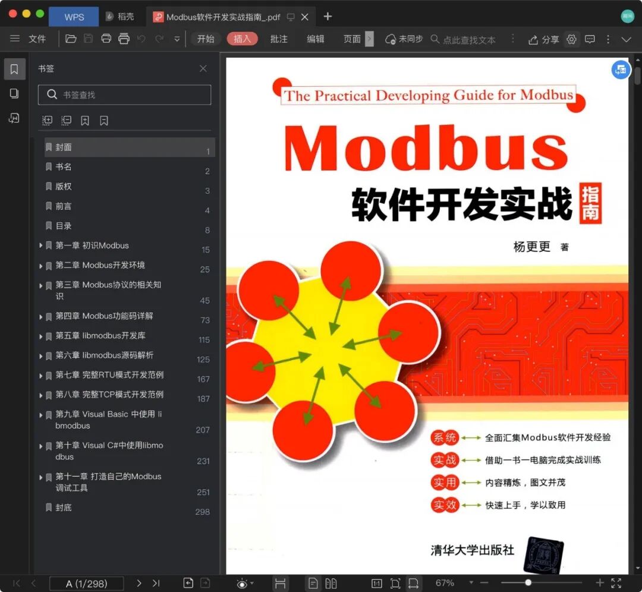Switch to the 插入 ribbon tab
The image size is (642, 592).
[242, 37]
